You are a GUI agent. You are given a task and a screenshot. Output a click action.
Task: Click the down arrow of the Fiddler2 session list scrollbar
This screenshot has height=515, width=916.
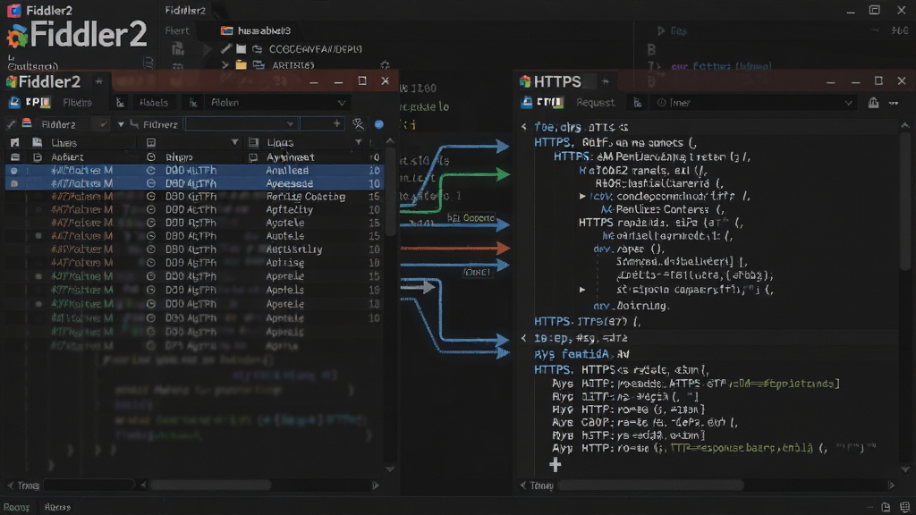(390, 469)
